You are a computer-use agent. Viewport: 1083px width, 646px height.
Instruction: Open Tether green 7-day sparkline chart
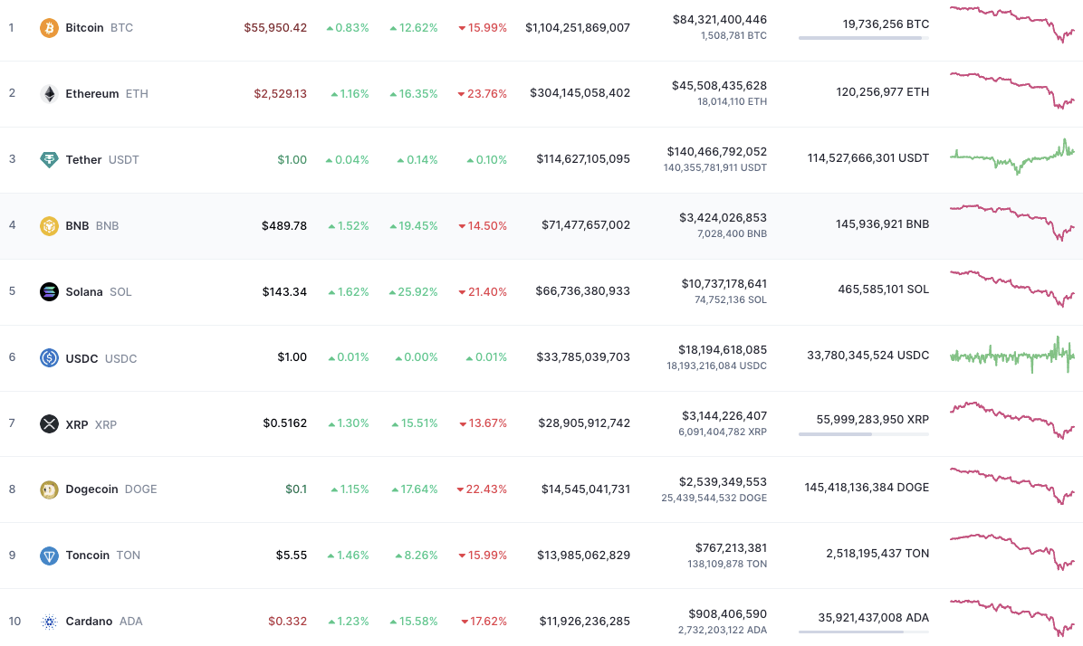(x=1011, y=157)
